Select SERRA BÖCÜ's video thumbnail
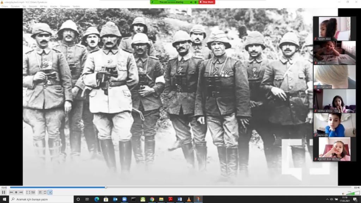Image resolution: width=361 pixels, height=203 pixels. pyautogui.click(x=335, y=101)
